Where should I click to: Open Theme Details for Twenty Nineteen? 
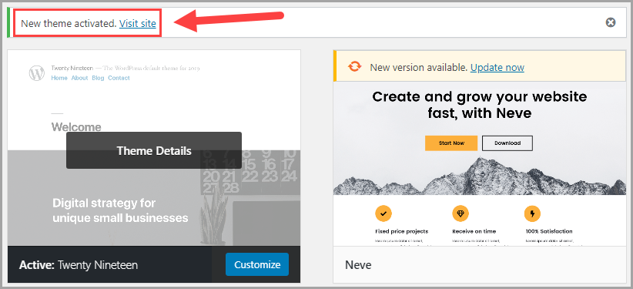click(x=154, y=150)
